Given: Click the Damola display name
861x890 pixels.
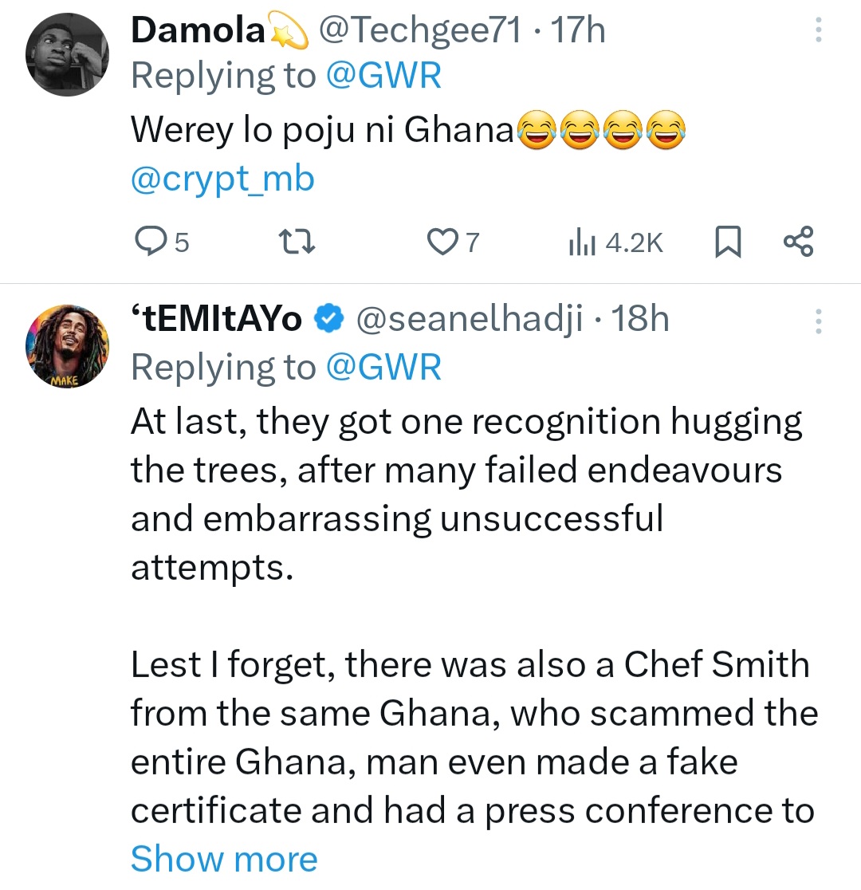Looking at the screenshot, I should tap(198, 31).
